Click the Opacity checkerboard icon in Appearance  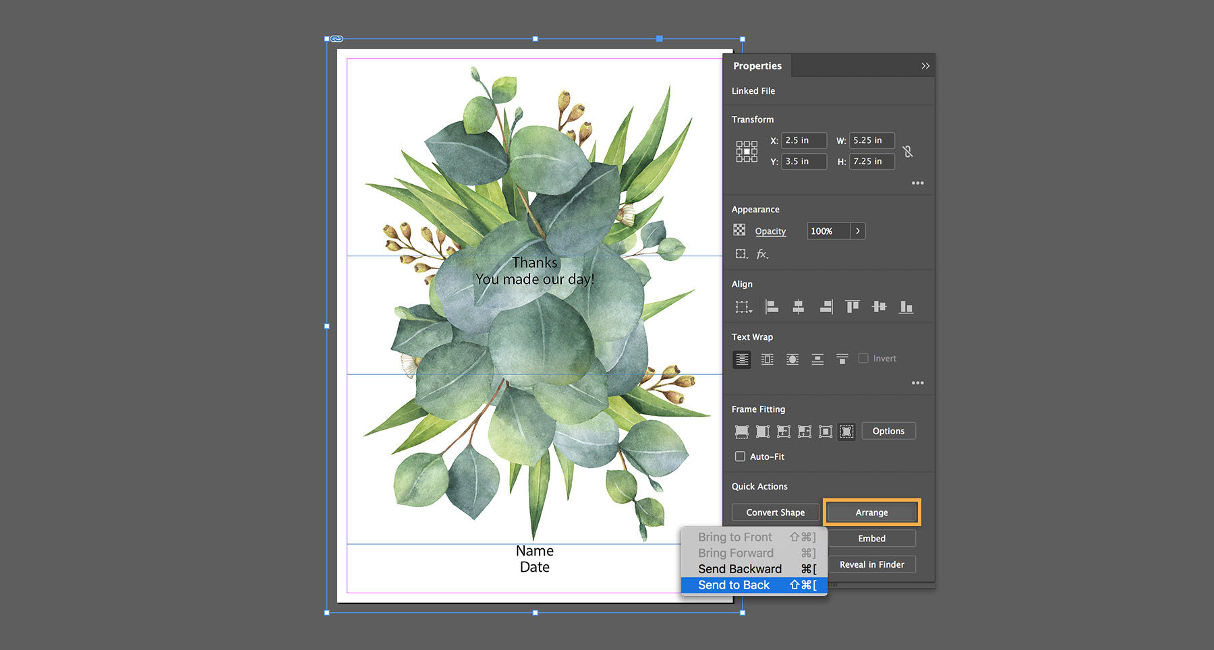740,230
